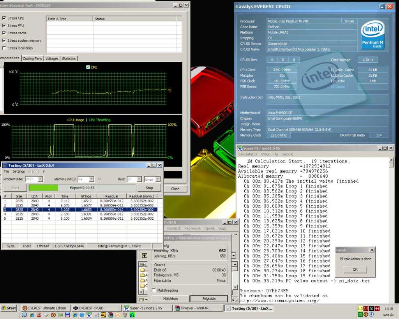Viewport: 399px width, 319px height.
Task: Click the floppy disk icon in quick launch
Action: click(67, 315)
